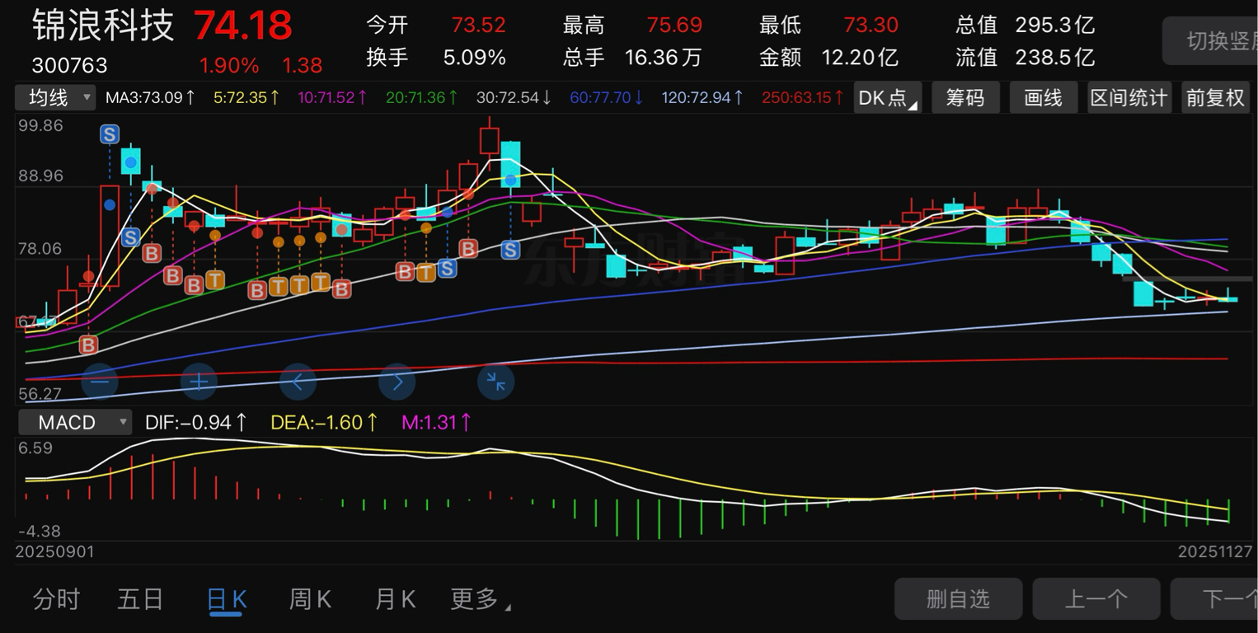
Task: Tap the 总手 16.36万 volume
Action: (632, 58)
